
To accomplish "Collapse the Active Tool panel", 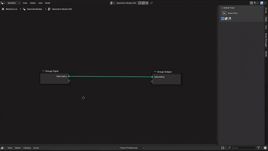I will (x=222, y=8).
